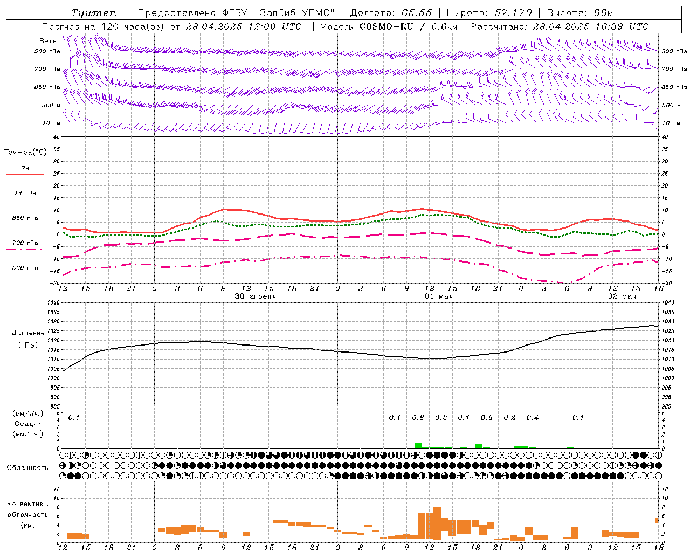Click "Прогноз на 120 часа(ов)" forecast text

coord(103,26)
